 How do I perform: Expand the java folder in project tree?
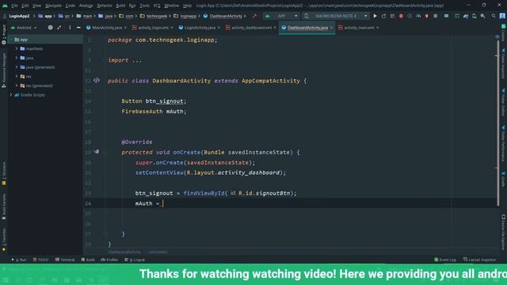(x=17, y=58)
